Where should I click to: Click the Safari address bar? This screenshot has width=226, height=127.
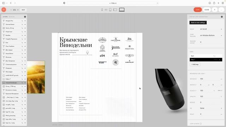[x=113, y=3]
